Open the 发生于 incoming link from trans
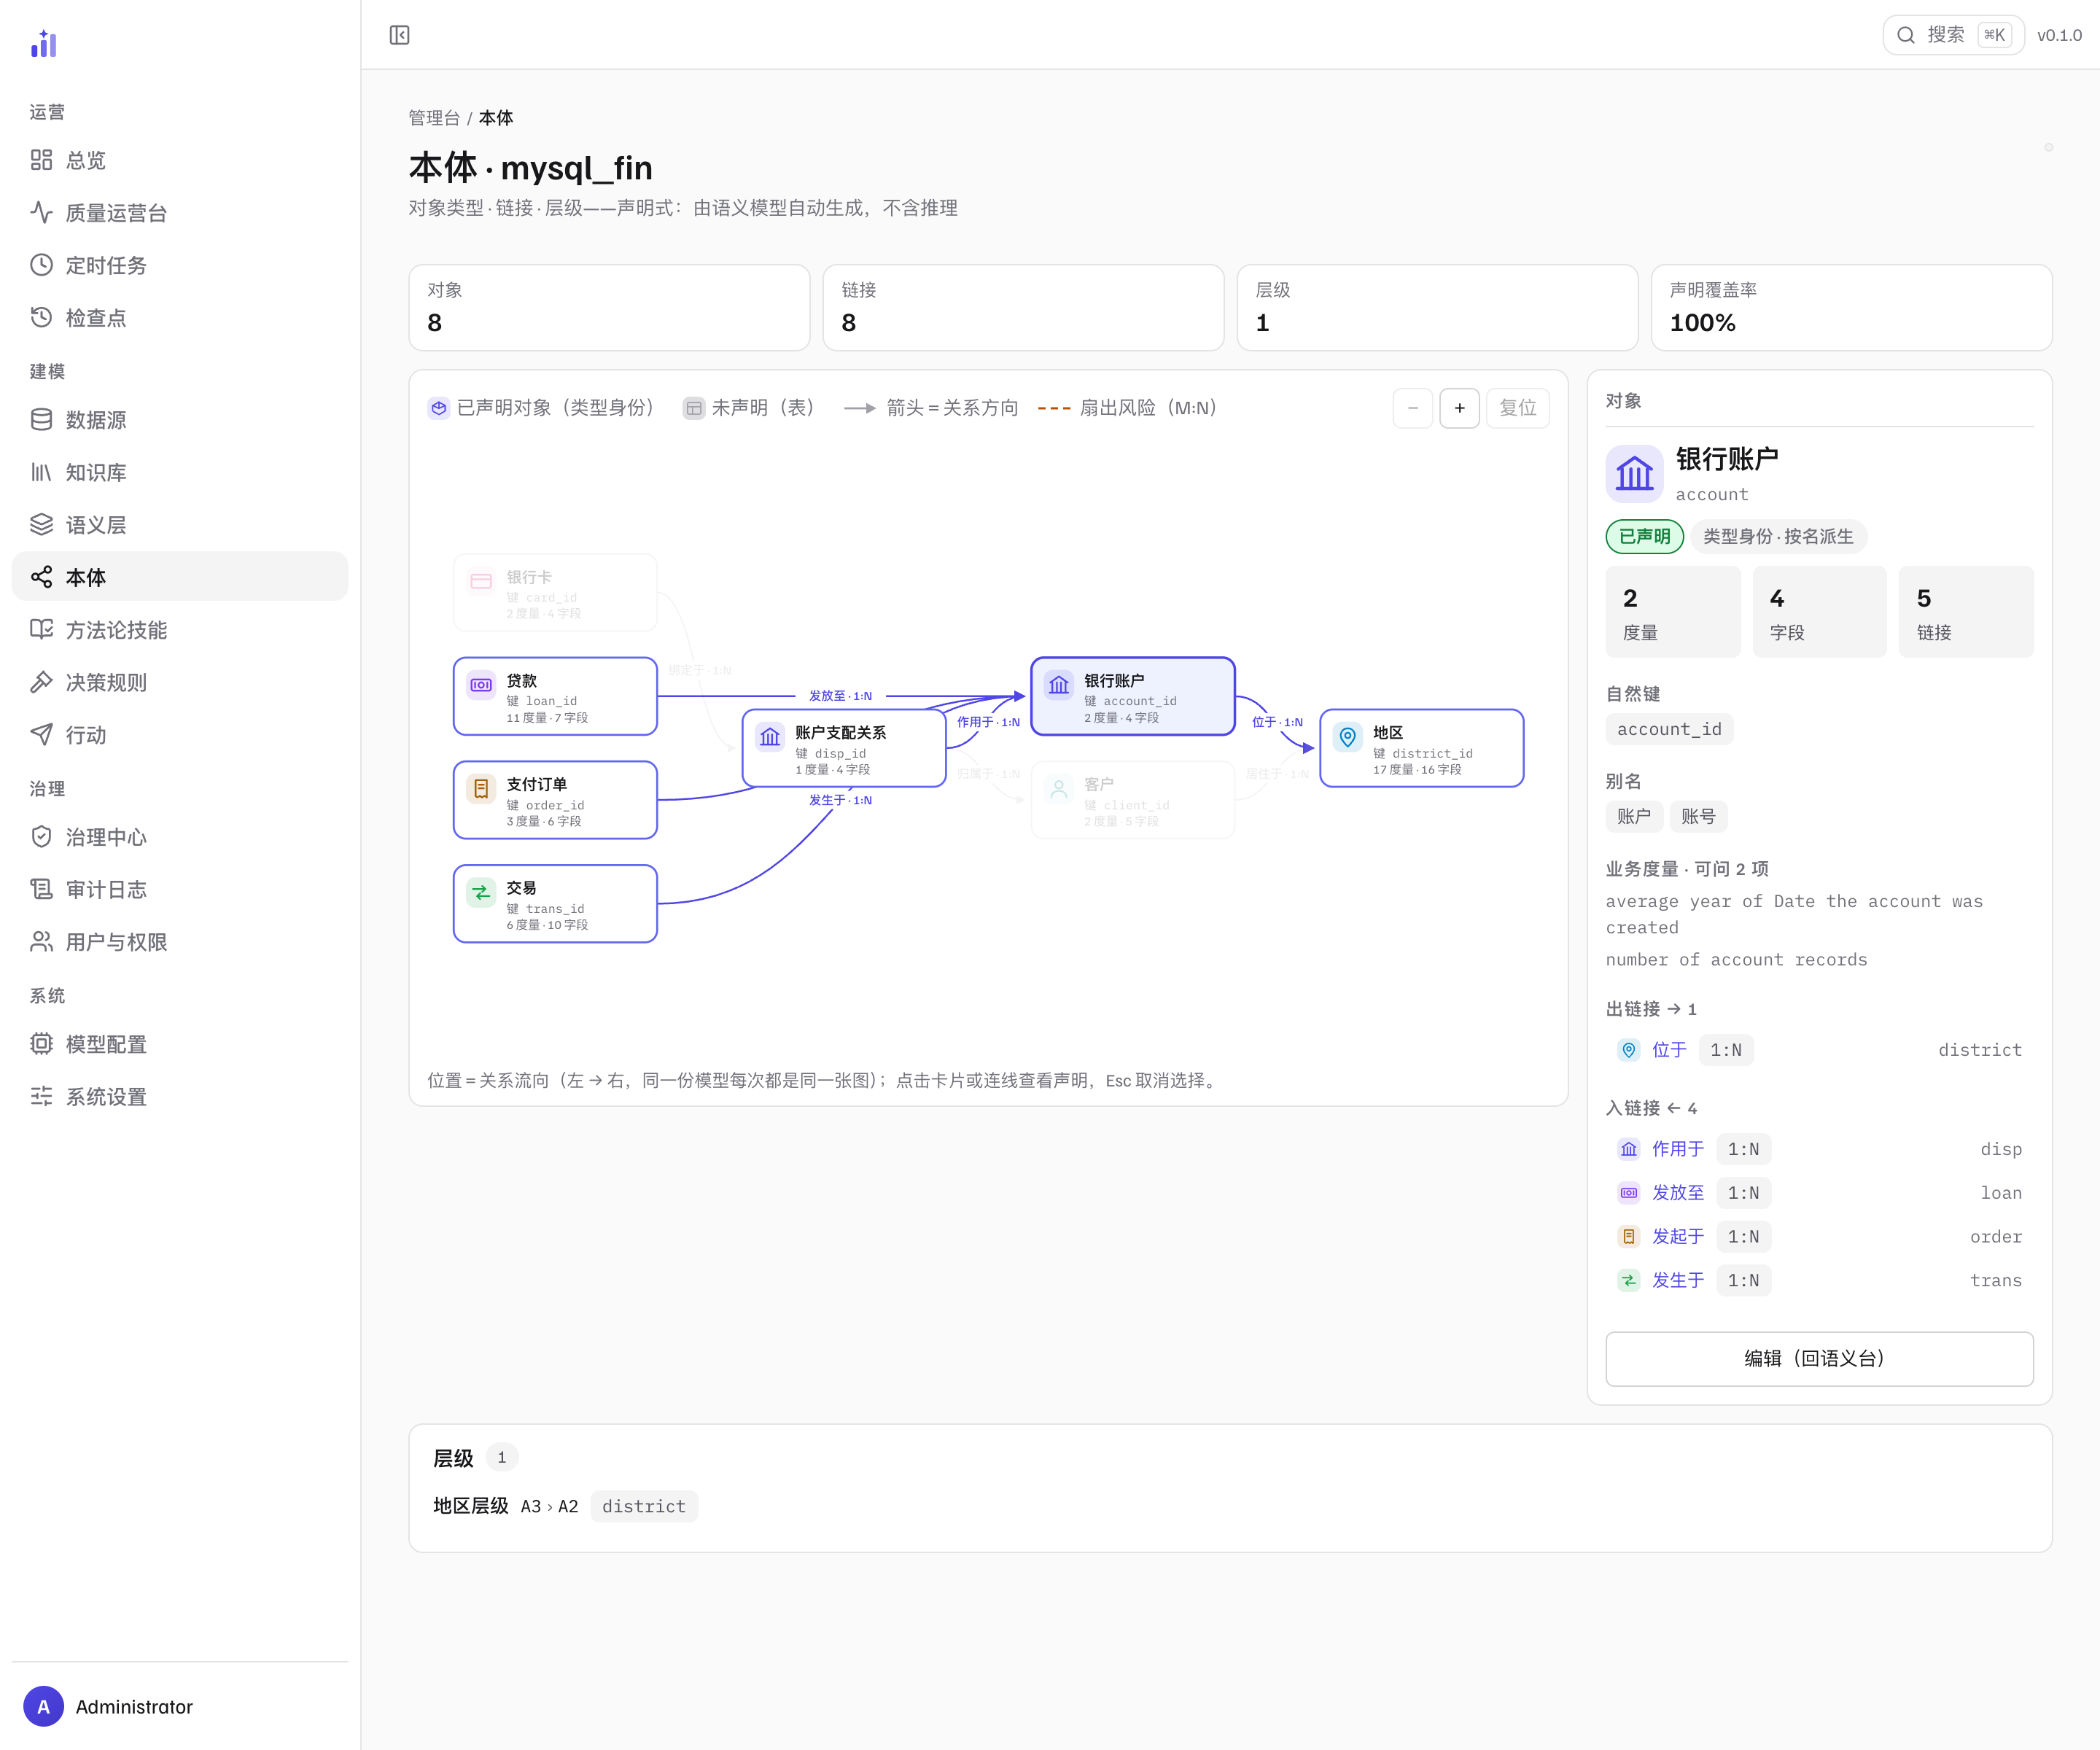The height and width of the screenshot is (1750, 2100). [1819, 1280]
